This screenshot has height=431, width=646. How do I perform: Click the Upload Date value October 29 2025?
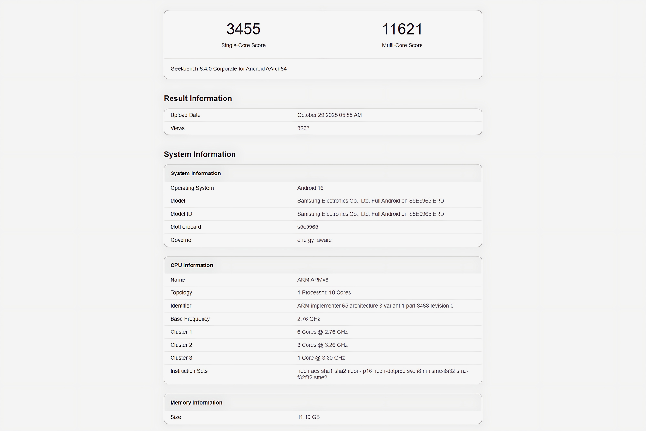pyautogui.click(x=329, y=115)
